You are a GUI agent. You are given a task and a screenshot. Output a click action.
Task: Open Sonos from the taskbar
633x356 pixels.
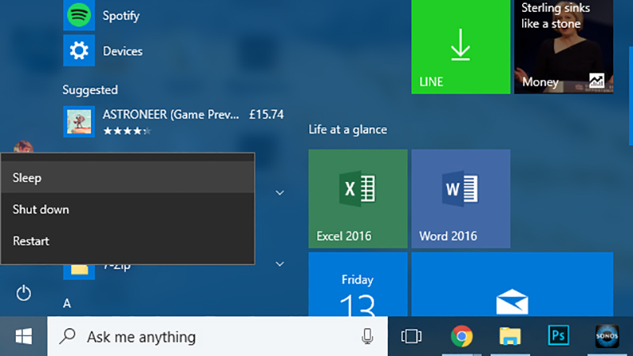(607, 335)
